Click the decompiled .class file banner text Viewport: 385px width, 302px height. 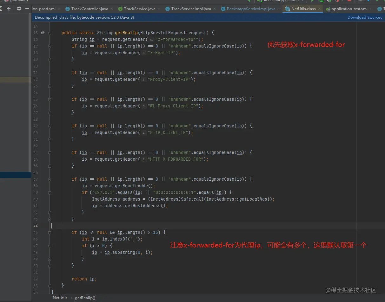(84, 17)
